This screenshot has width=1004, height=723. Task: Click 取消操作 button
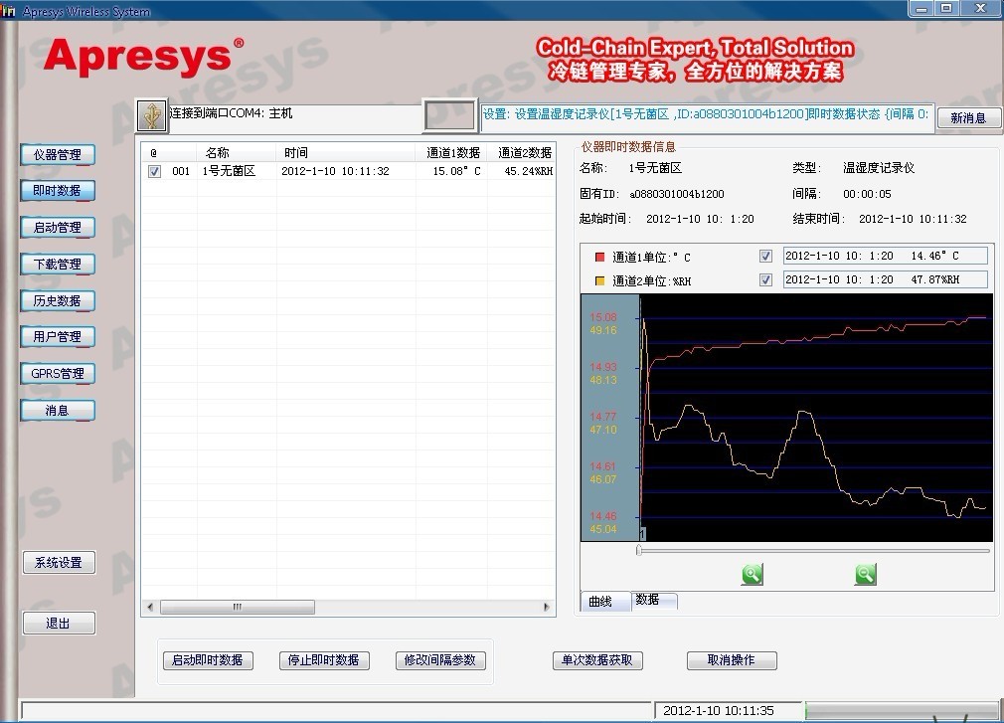point(732,660)
